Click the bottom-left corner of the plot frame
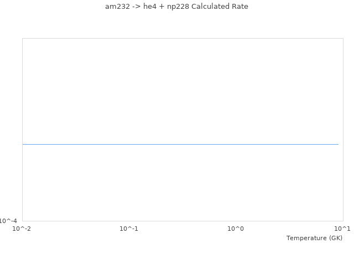Screen dimensions: 354x265 click(x=22, y=221)
